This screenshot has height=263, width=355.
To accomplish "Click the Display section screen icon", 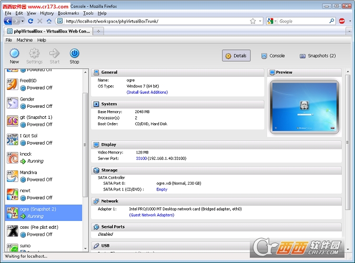I will tap(96, 145).
